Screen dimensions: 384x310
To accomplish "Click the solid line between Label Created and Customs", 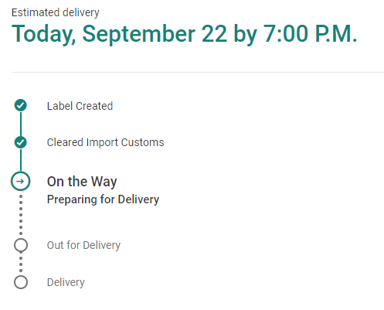I will pos(21,124).
